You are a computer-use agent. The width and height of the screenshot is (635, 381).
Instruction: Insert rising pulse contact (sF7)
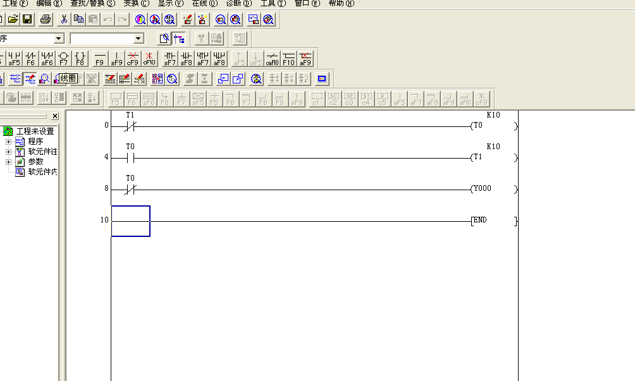click(x=170, y=59)
